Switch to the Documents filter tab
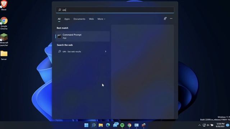Image resolution: width=230 pixels, height=129 pixels. pyautogui.click(x=79, y=19)
